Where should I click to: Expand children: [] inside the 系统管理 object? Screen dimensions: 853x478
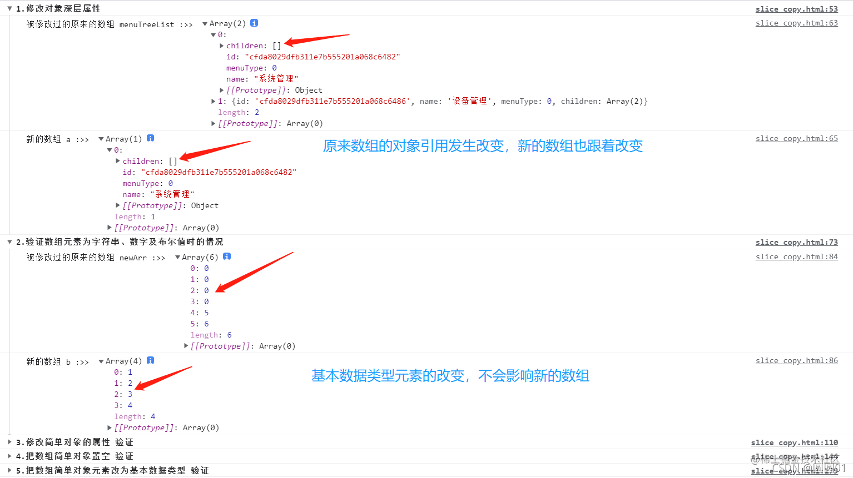click(221, 46)
